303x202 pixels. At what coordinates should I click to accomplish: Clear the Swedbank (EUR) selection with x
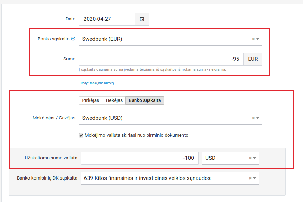(x=253, y=39)
